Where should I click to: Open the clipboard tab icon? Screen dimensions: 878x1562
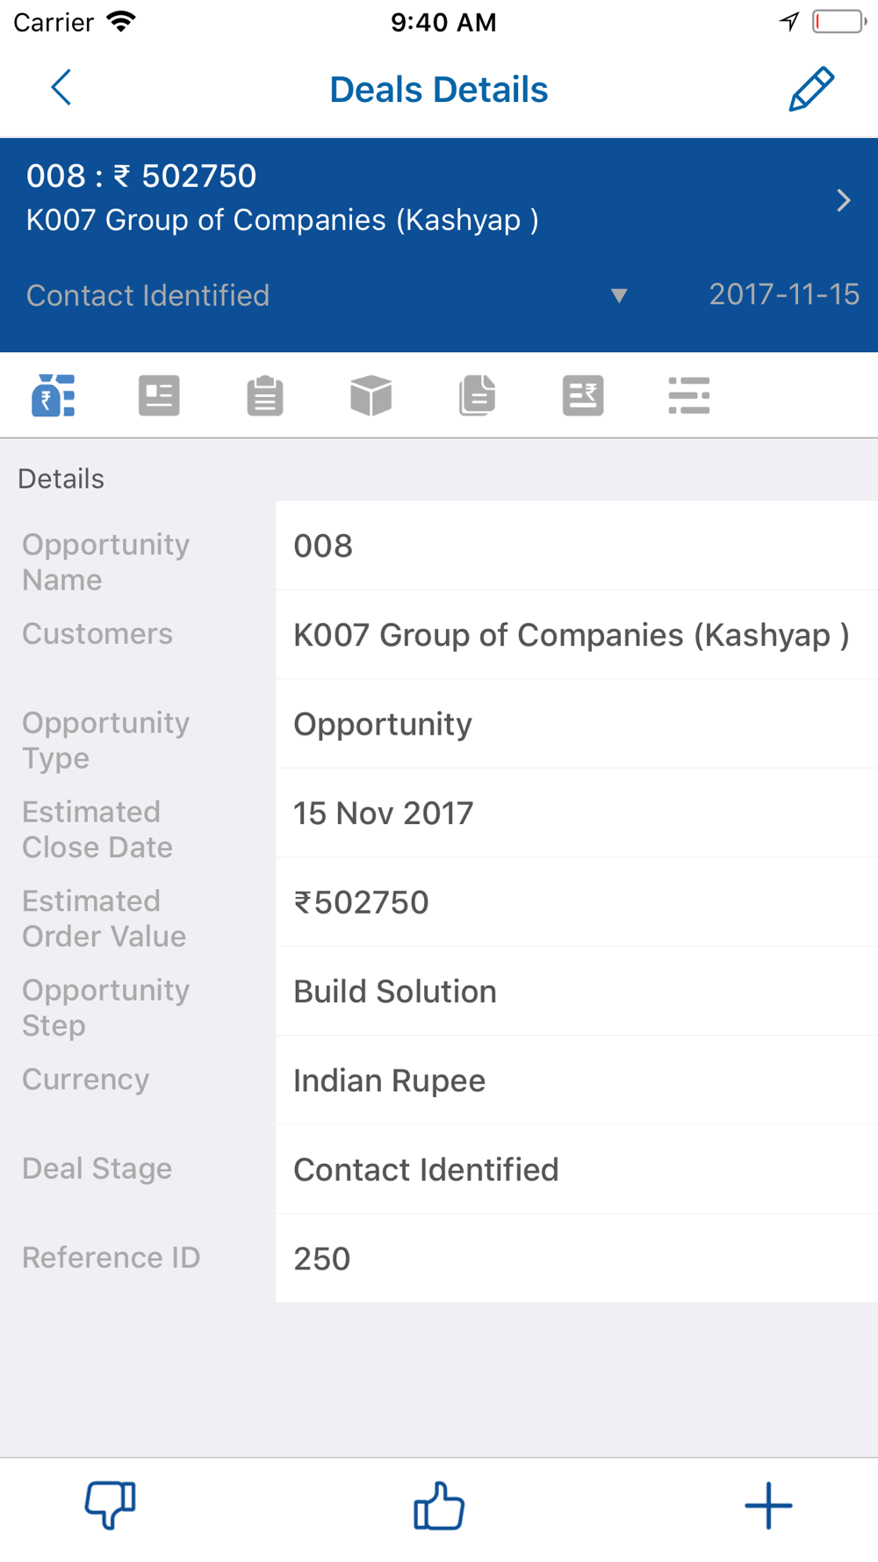[x=265, y=395]
